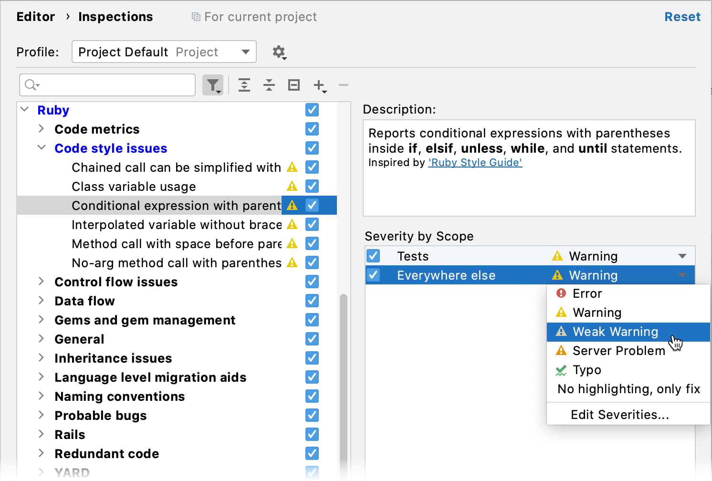712x481 pixels.
Task: Open the 'Ruby Style Guide' link
Action: 475,163
